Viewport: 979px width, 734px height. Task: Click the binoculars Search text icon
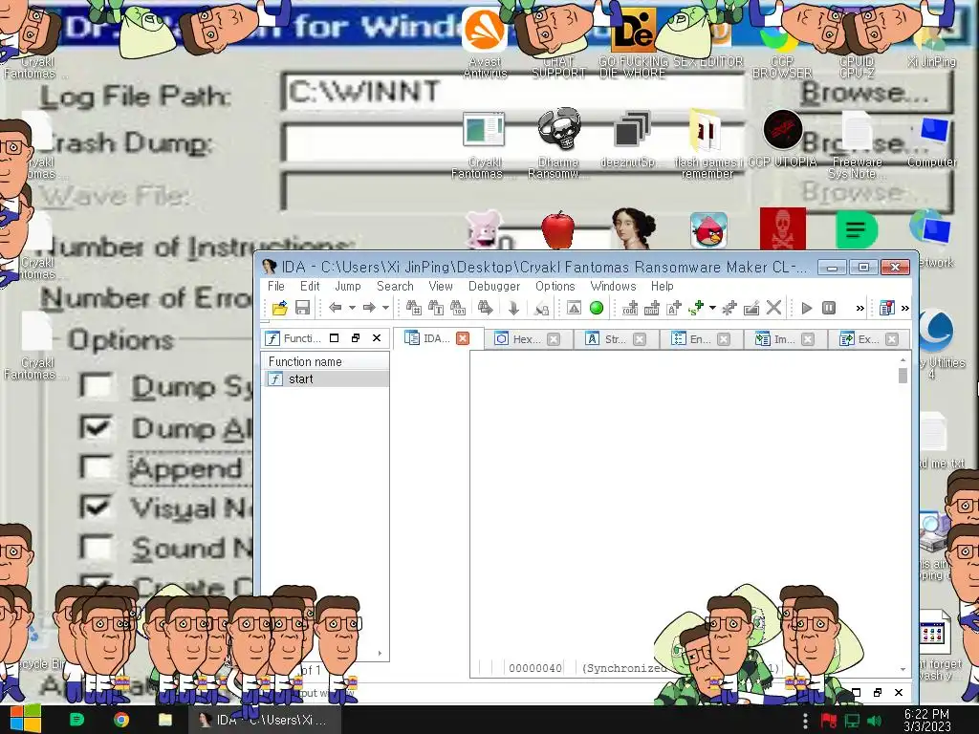(436, 308)
